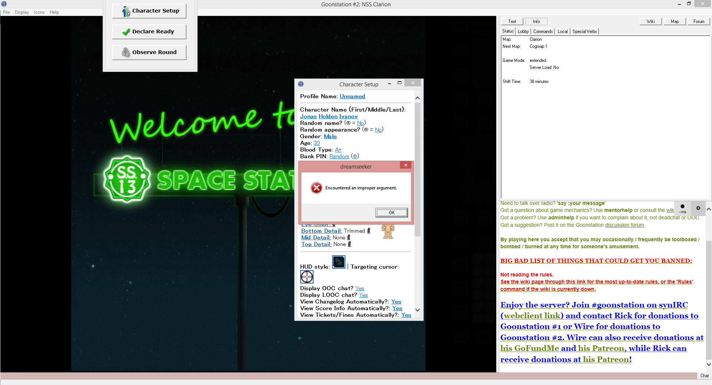Click the gear settings icon in chat
This screenshot has width=712, height=385.
(698, 208)
